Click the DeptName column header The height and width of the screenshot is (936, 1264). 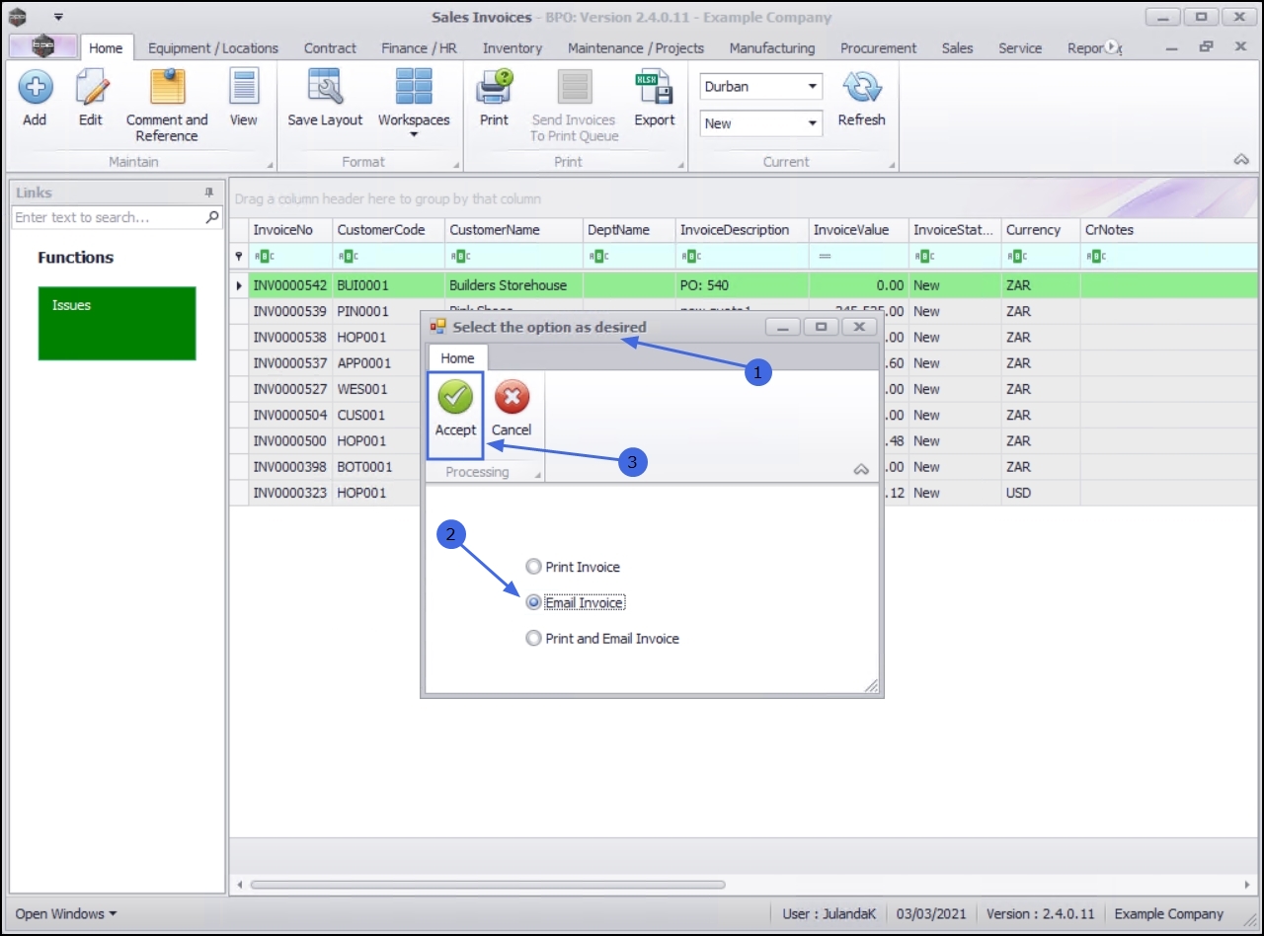[x=629, y=230]
